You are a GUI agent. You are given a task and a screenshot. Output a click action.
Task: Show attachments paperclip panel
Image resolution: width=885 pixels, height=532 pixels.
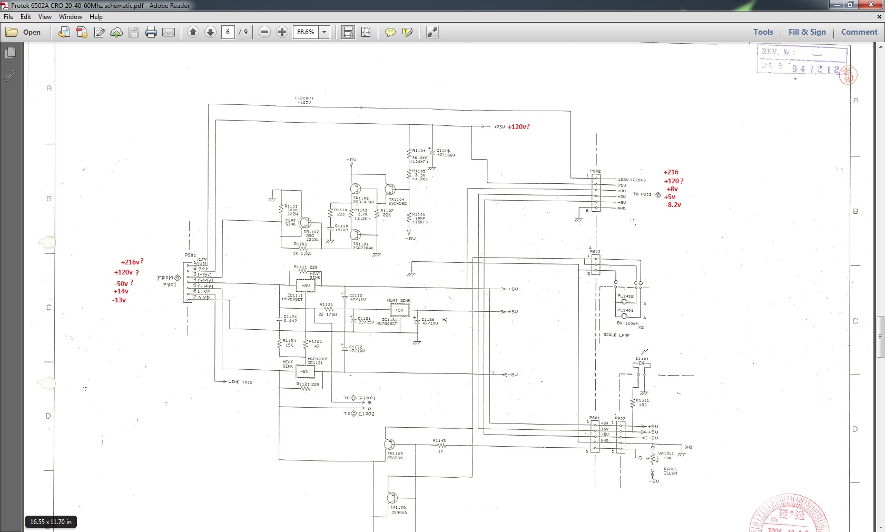10,76
